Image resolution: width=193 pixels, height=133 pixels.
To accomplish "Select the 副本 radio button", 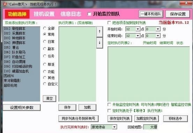I will tap(45, 49).
